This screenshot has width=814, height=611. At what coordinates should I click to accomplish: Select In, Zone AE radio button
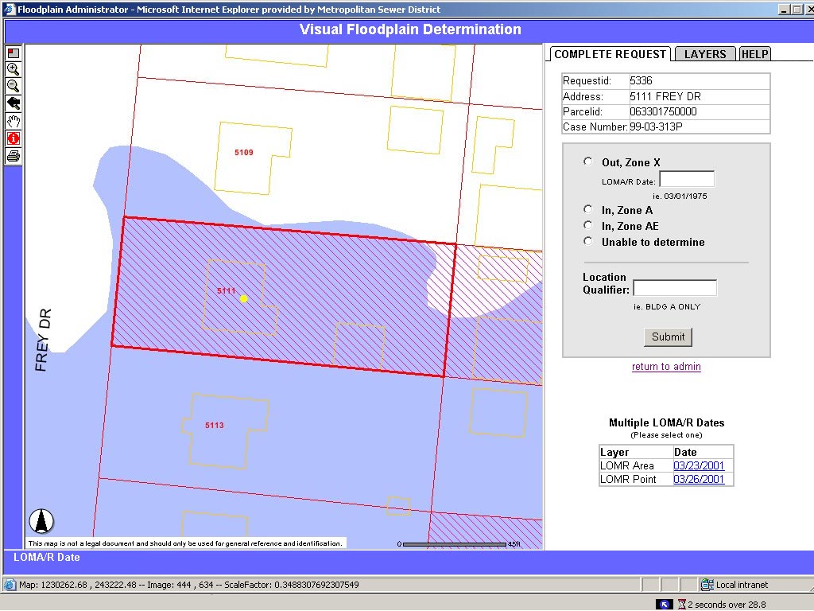[587, 225]
